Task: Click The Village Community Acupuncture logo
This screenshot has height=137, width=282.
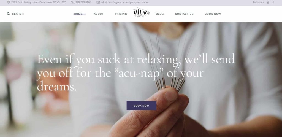Action: coord(141,12)
